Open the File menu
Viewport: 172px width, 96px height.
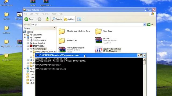pyautogui.click(x=26, y=14)
